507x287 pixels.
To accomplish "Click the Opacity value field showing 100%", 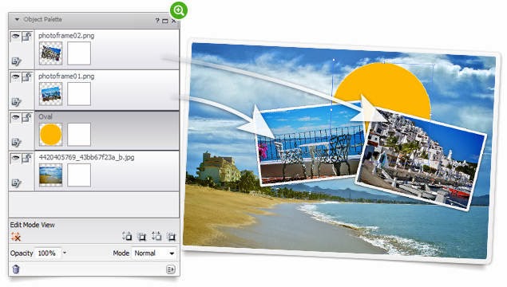I will pos(48,253).
